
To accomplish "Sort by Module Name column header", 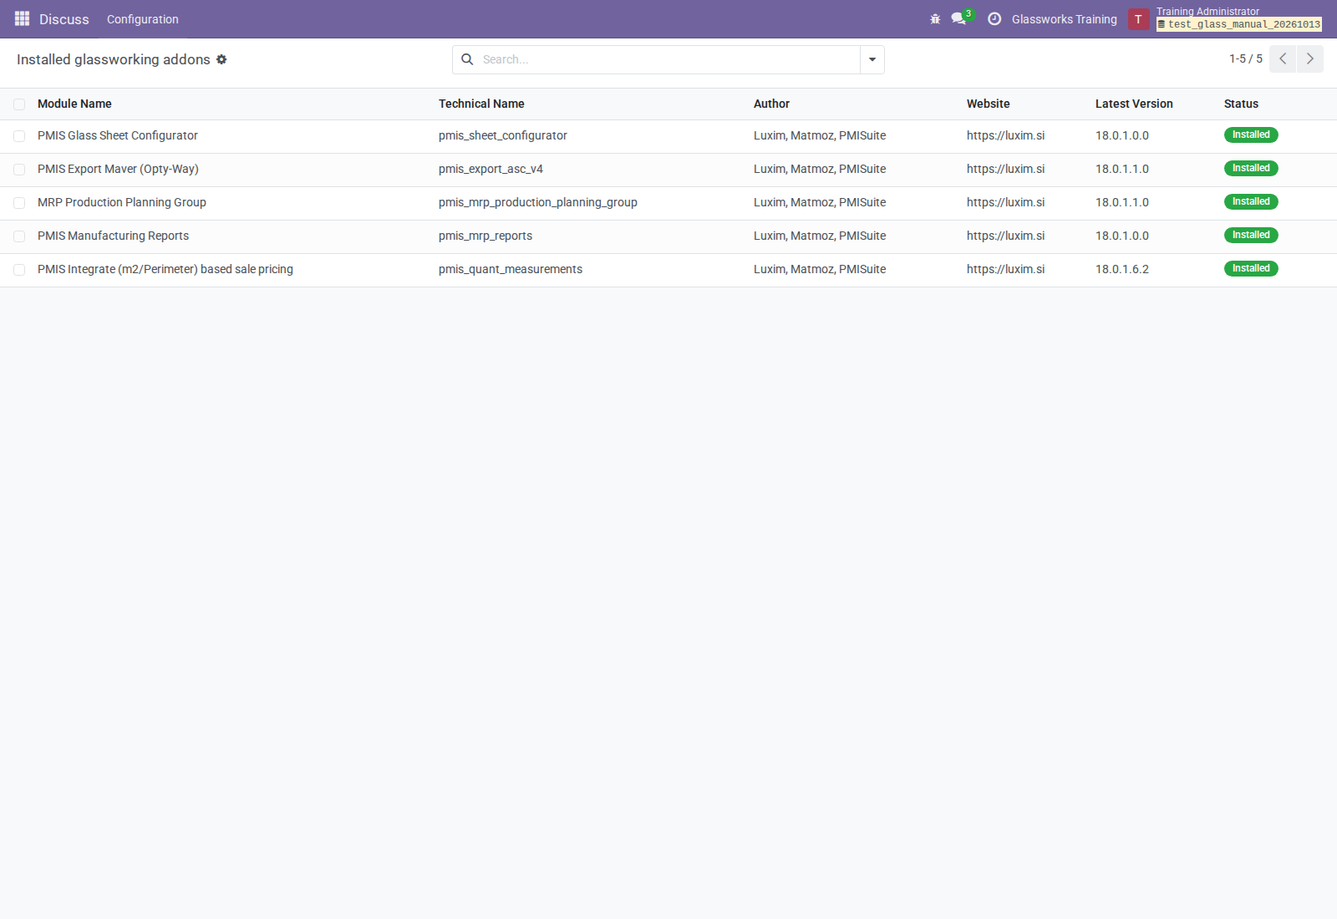I will 74,104.
